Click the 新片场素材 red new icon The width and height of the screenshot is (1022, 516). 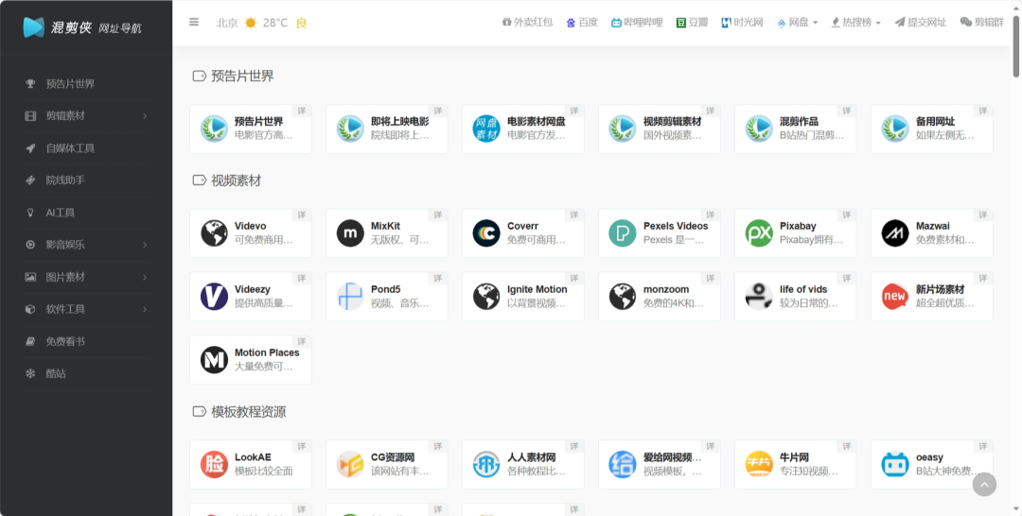[895, 296]
